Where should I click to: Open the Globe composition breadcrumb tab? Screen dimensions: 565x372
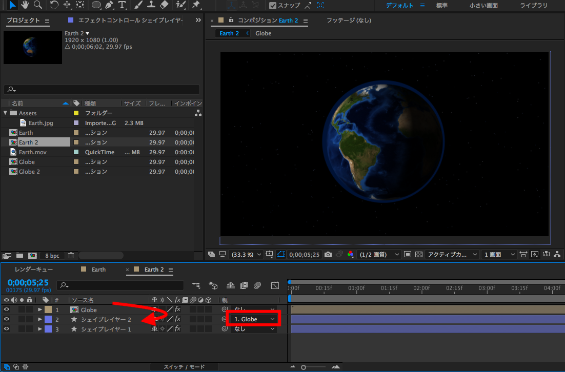[263, 33]
